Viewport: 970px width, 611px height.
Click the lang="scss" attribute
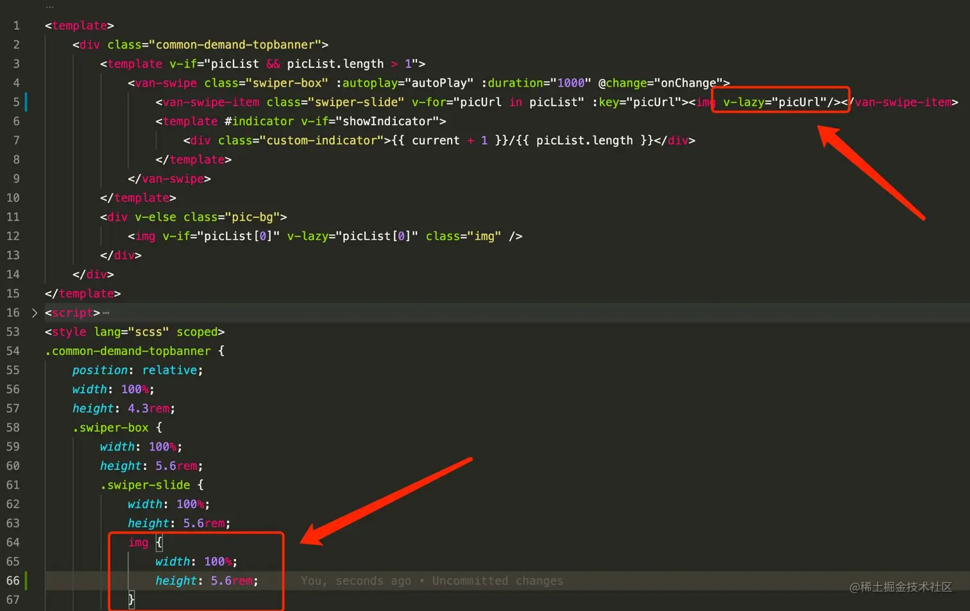[x=132, y=332]
